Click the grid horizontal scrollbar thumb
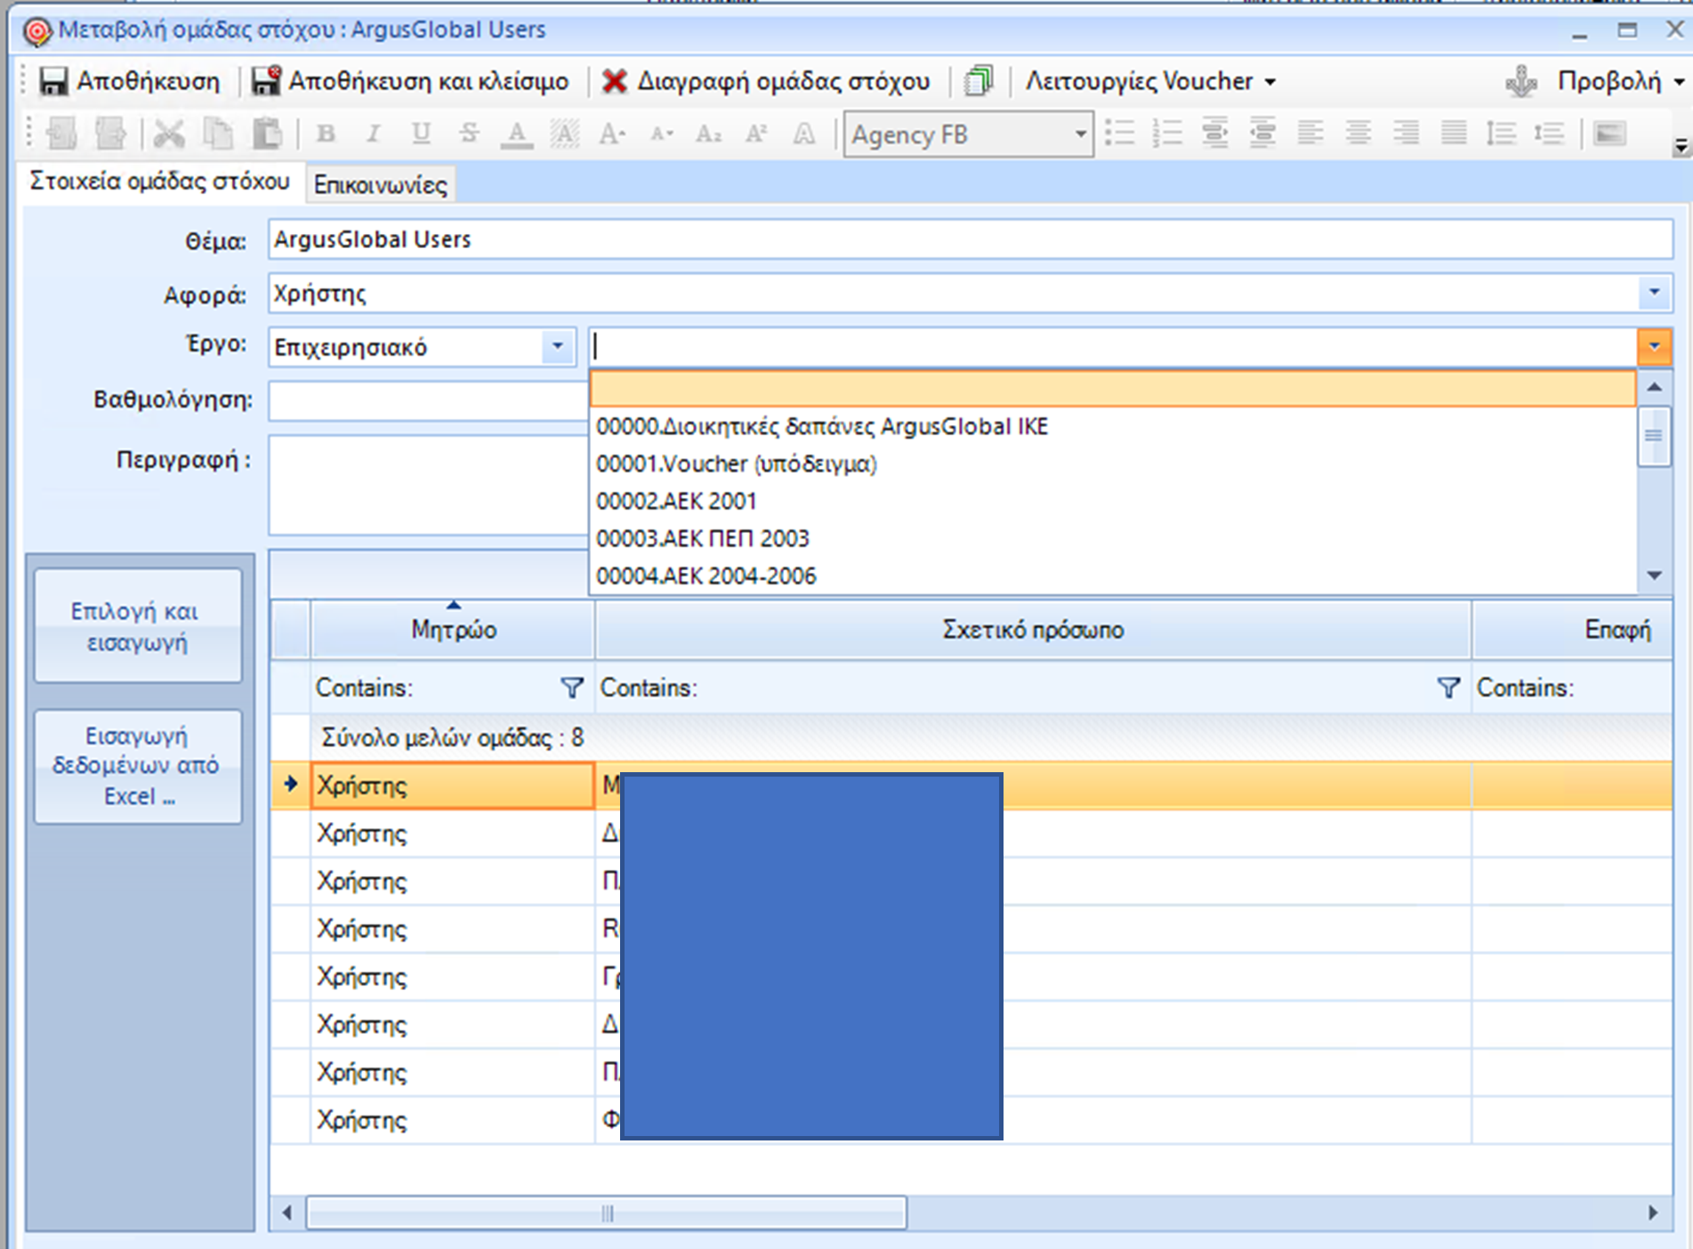 (607, 1213)
